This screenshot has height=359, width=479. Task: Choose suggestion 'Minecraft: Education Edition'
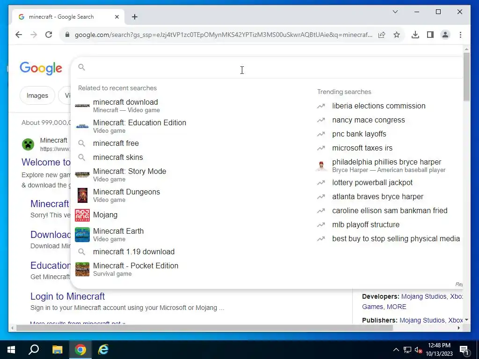(192, 126)
